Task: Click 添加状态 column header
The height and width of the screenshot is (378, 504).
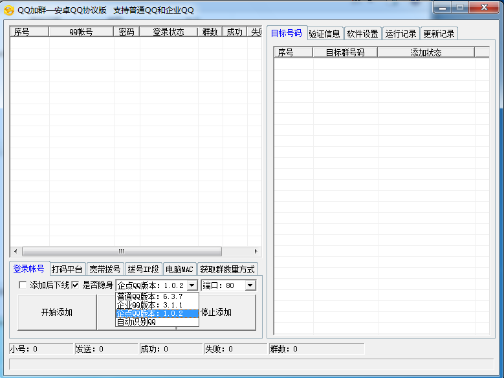Action: click(426, 52)
